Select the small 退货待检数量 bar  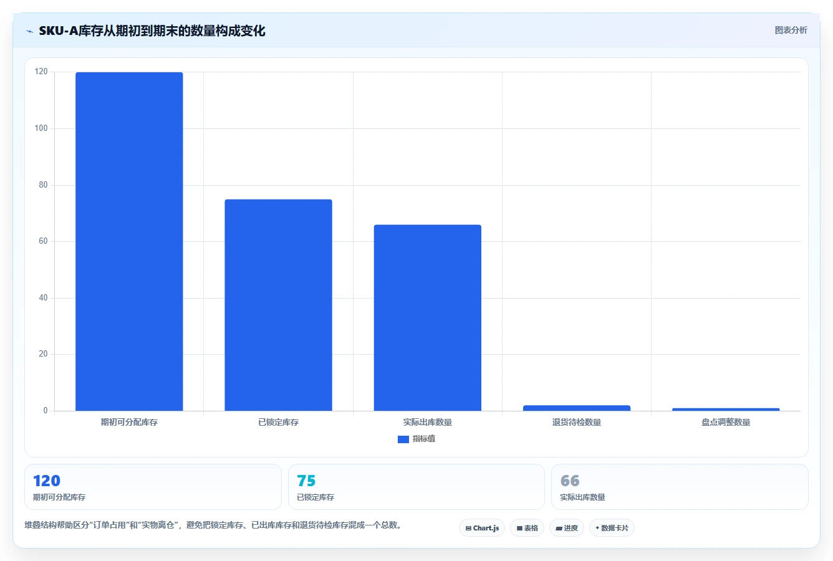tap(577, 408)
